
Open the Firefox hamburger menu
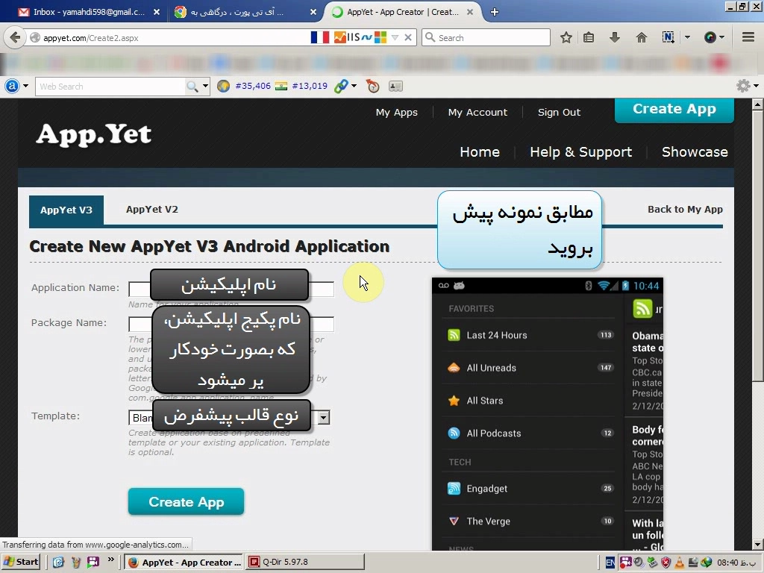click(748, 37)
